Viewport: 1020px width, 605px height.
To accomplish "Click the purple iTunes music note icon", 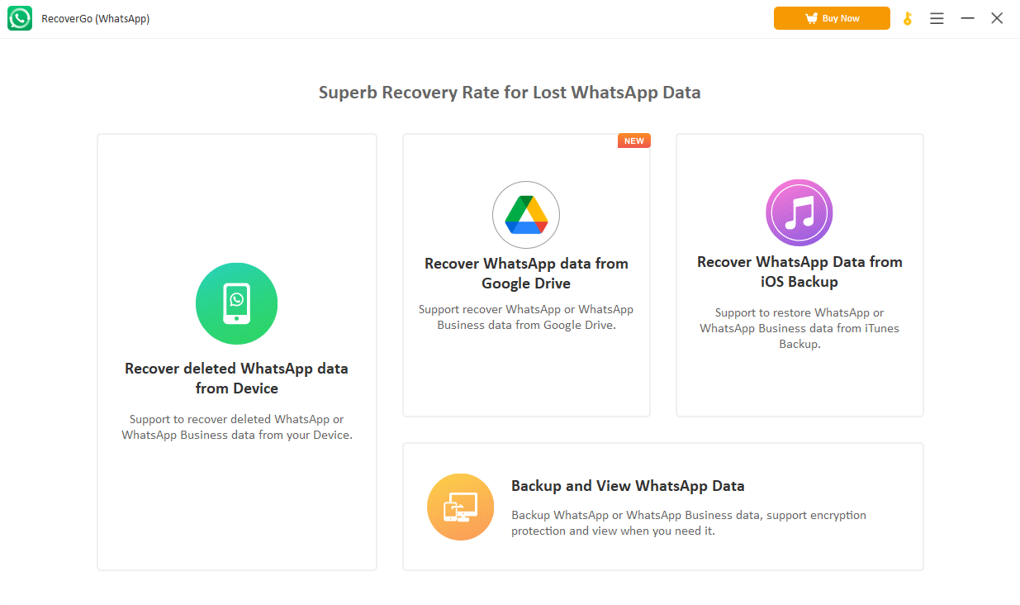I will [x=799, y=213].
